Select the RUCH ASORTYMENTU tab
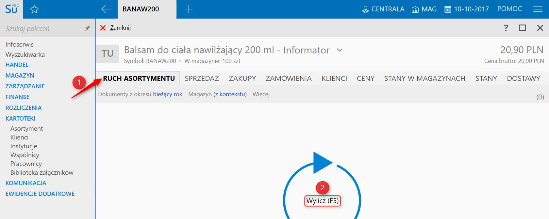 coord(139,79)
